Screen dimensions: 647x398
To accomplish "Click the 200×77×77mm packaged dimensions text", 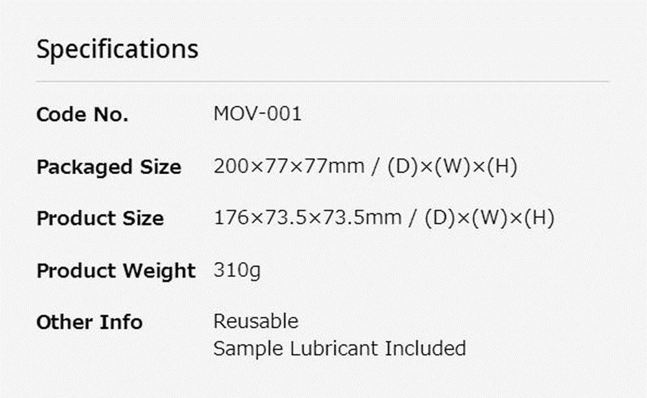I will [289, 166].
